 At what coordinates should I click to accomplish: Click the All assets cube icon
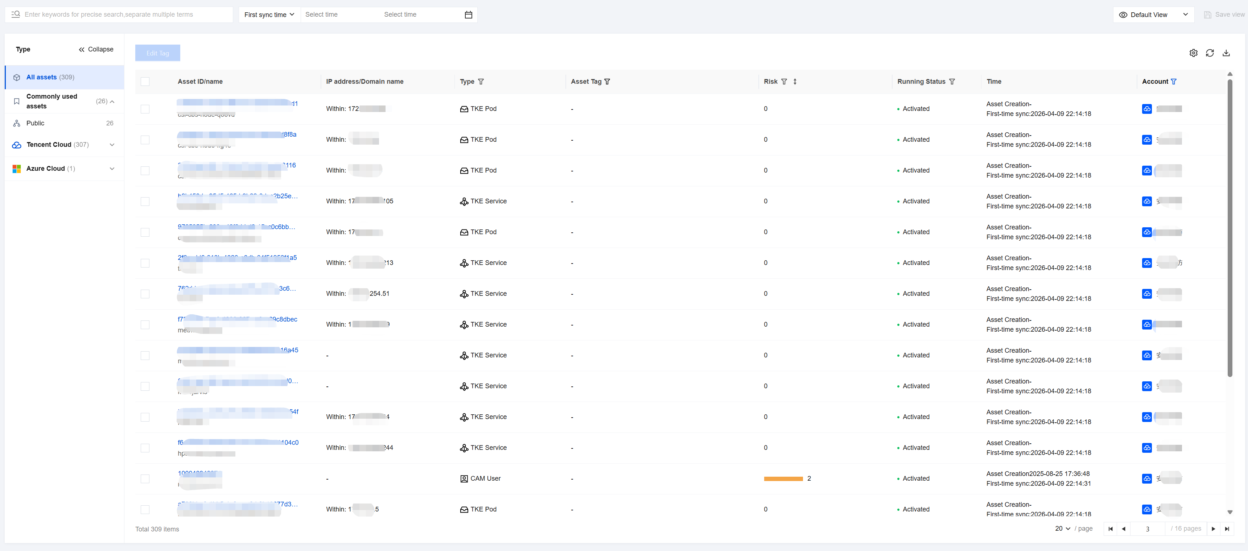tap(16, 78)
